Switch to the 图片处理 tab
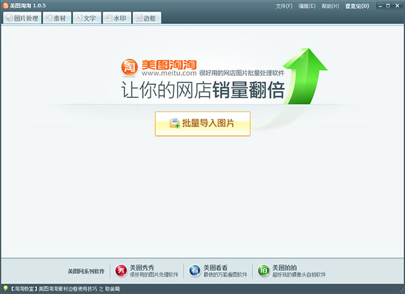 pos(22,18)
